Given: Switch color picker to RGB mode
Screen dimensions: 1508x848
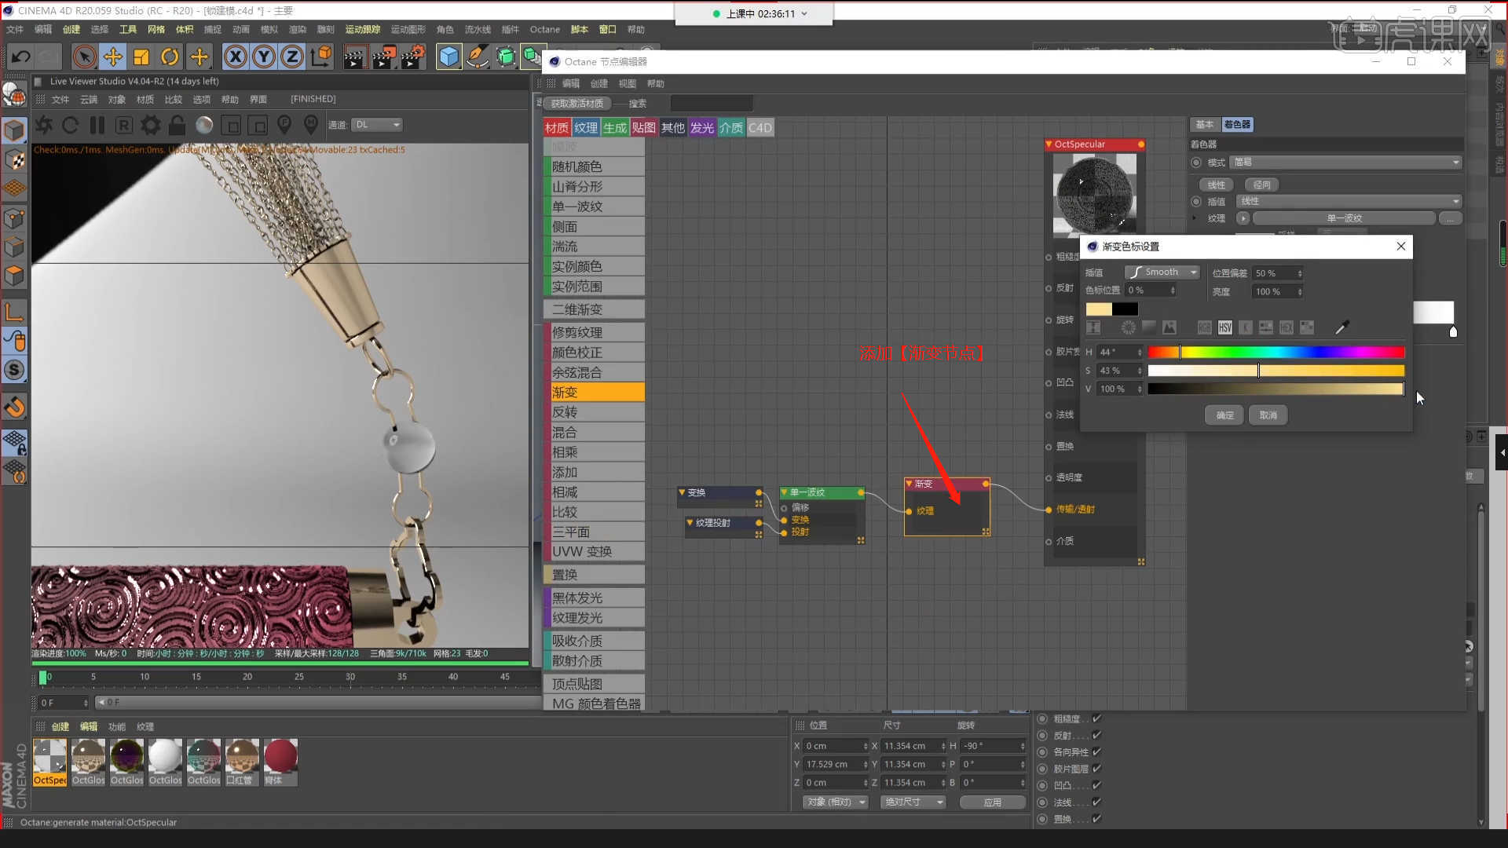Looking at the screenshot, I should pyautogui.click(x=1205, y=327).
